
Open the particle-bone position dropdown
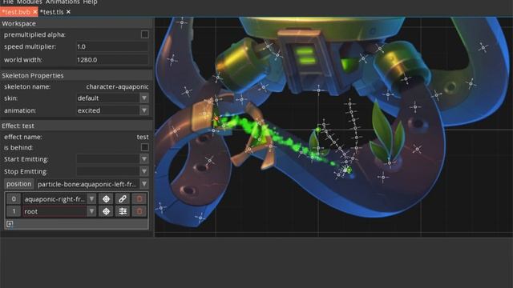coord(92,184)
